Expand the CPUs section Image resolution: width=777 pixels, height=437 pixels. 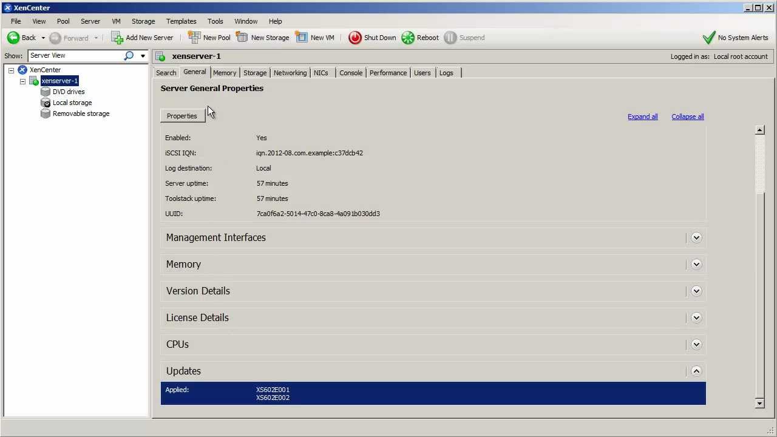click(696, 344)
